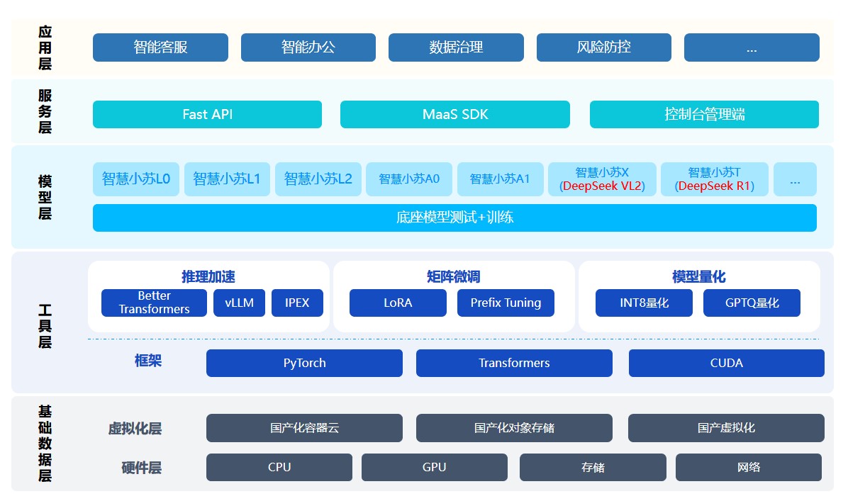This screenshot has width=848, height=501.
Task: Click the GPU hardware box
Action: (x=434, y=468)
